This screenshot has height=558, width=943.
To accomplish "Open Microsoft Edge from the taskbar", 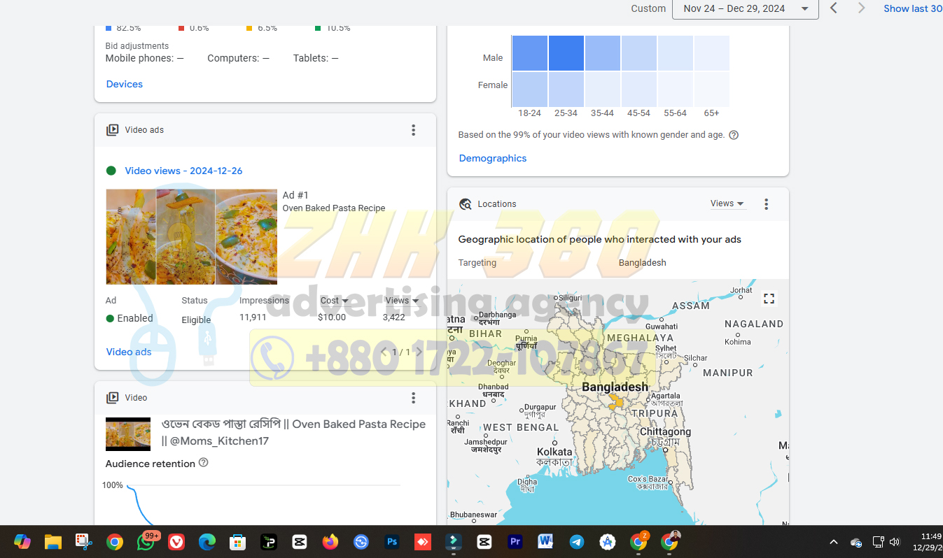I will [207, 542].
